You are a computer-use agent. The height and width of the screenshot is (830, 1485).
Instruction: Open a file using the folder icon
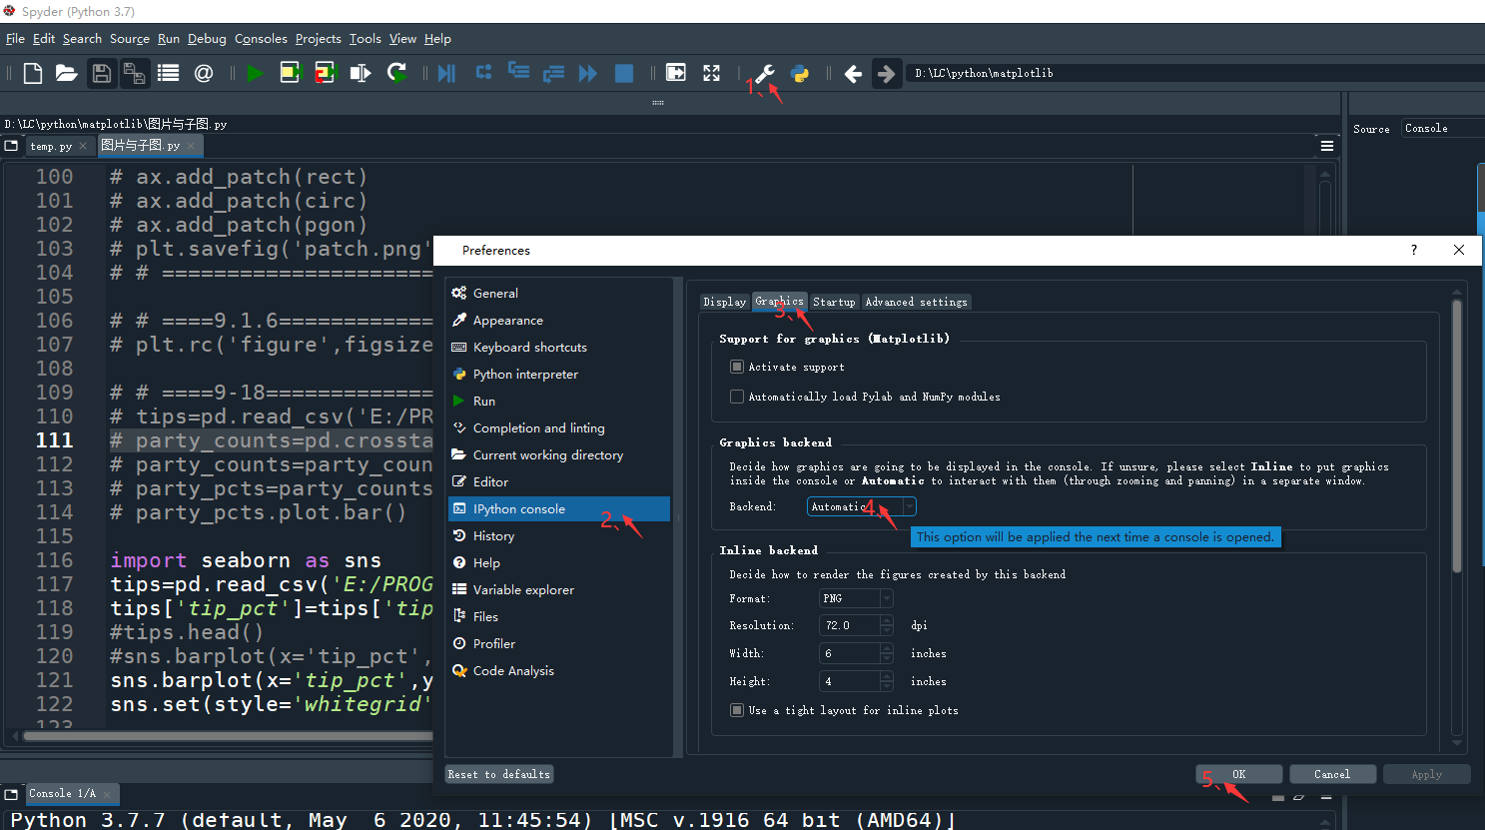tap(67, 73)
